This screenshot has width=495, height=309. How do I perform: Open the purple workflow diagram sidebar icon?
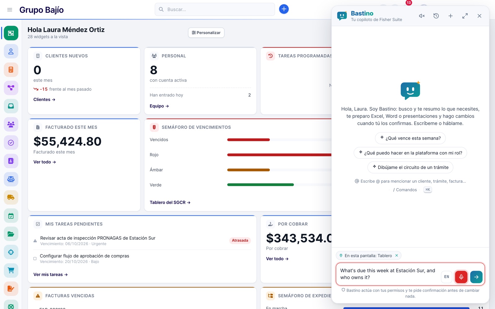[11, 88]
